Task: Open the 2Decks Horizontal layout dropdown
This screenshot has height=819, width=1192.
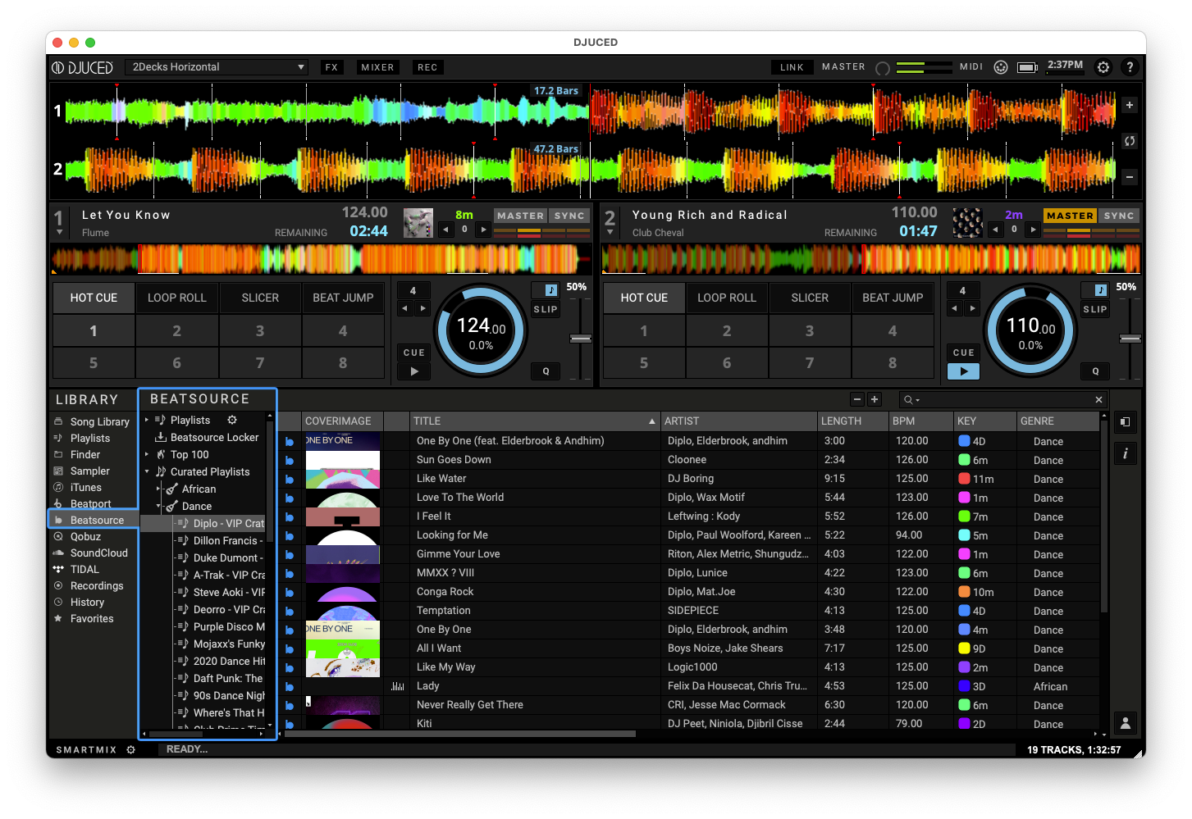Action: [x=216, y=66]
